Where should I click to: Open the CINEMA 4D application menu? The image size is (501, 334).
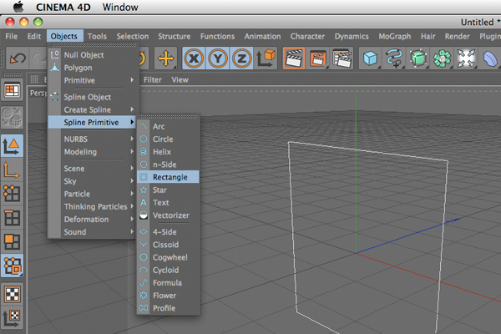click(x=63, y=7)
